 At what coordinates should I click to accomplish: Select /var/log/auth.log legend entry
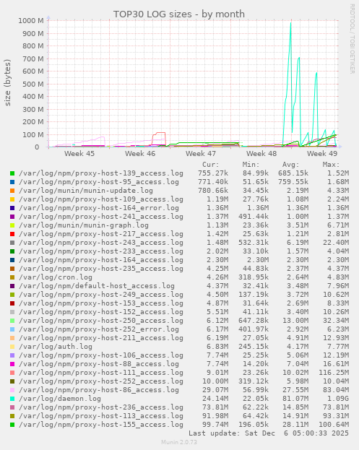click(56, 347)
